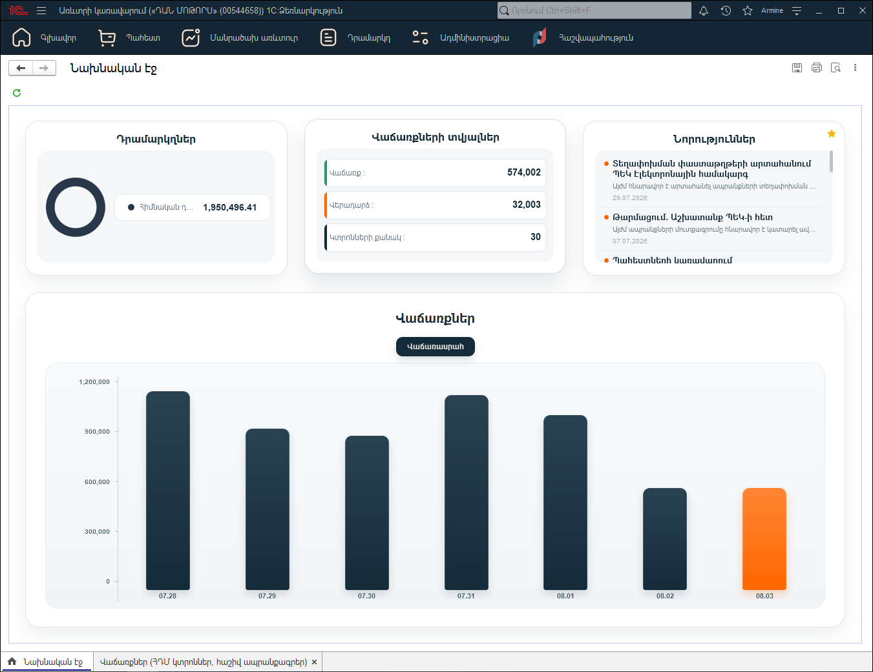
Task: Select the cash register row showing 1,950,496.41
Action: click(x=193, y=207)
